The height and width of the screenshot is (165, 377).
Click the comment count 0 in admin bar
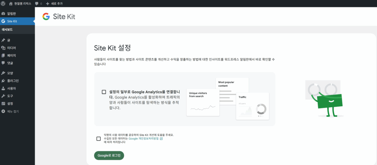pyautogui.click(x=41, y=4)
